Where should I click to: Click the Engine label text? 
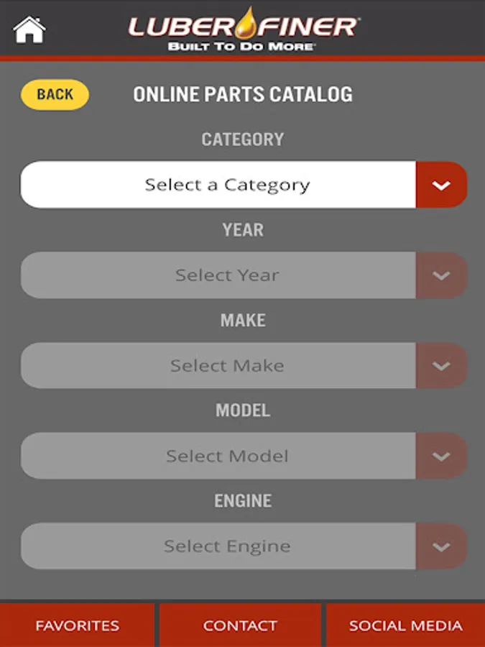coord(243,501)
